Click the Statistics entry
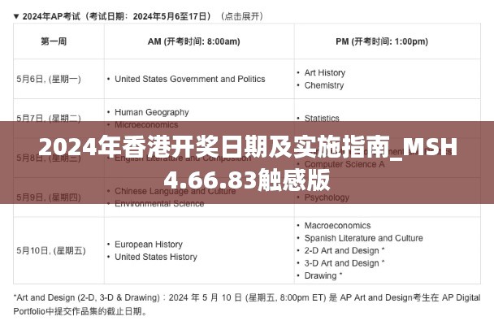494x325 pixels. coord(322,118)
